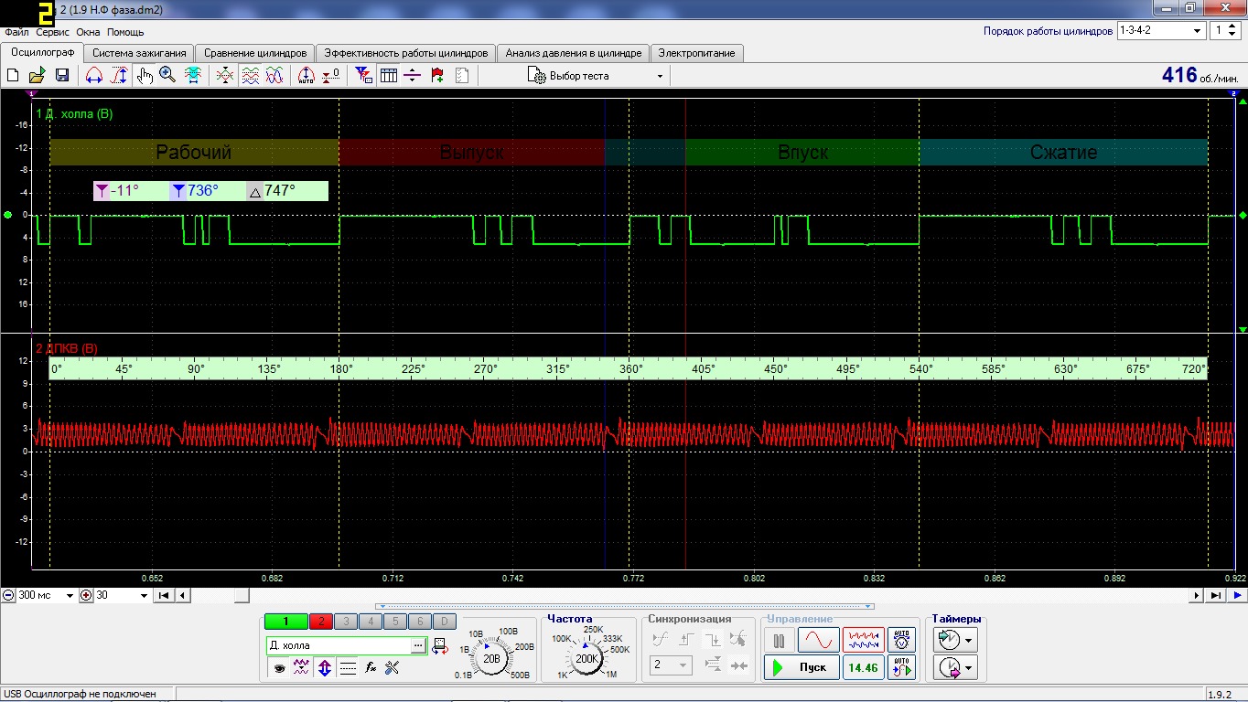Click the 14.46 voltage indicator button
Viewport: 1248px width, 702px height.
pyautogui.click(x=863, y=668)
